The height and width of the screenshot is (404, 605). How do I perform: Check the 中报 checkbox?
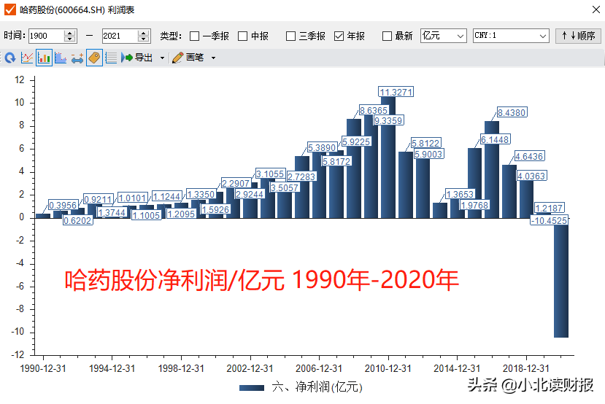click(x=243, y=36)
